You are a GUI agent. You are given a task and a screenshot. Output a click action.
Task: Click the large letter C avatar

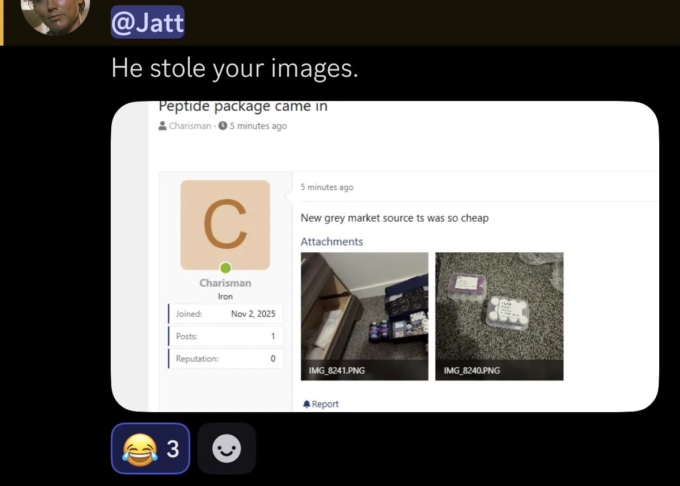(x=225, y=225)
